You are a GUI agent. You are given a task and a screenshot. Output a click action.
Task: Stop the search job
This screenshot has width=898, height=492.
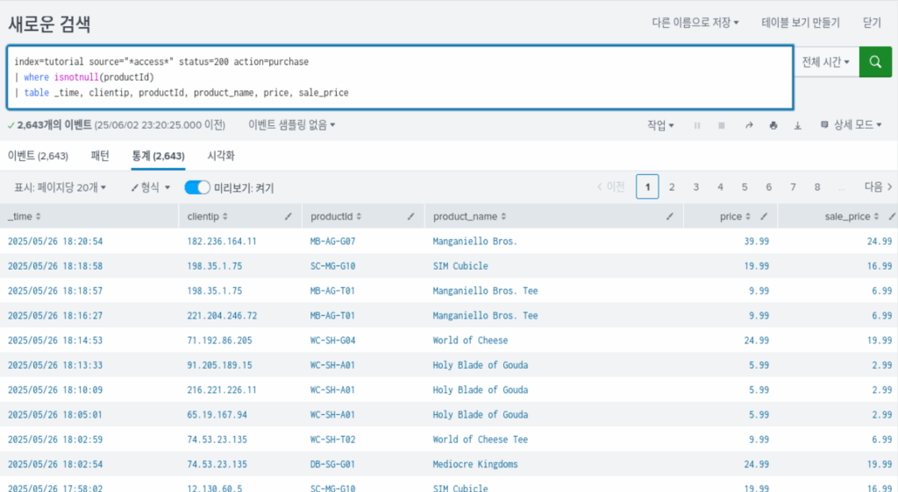[722, 125]
